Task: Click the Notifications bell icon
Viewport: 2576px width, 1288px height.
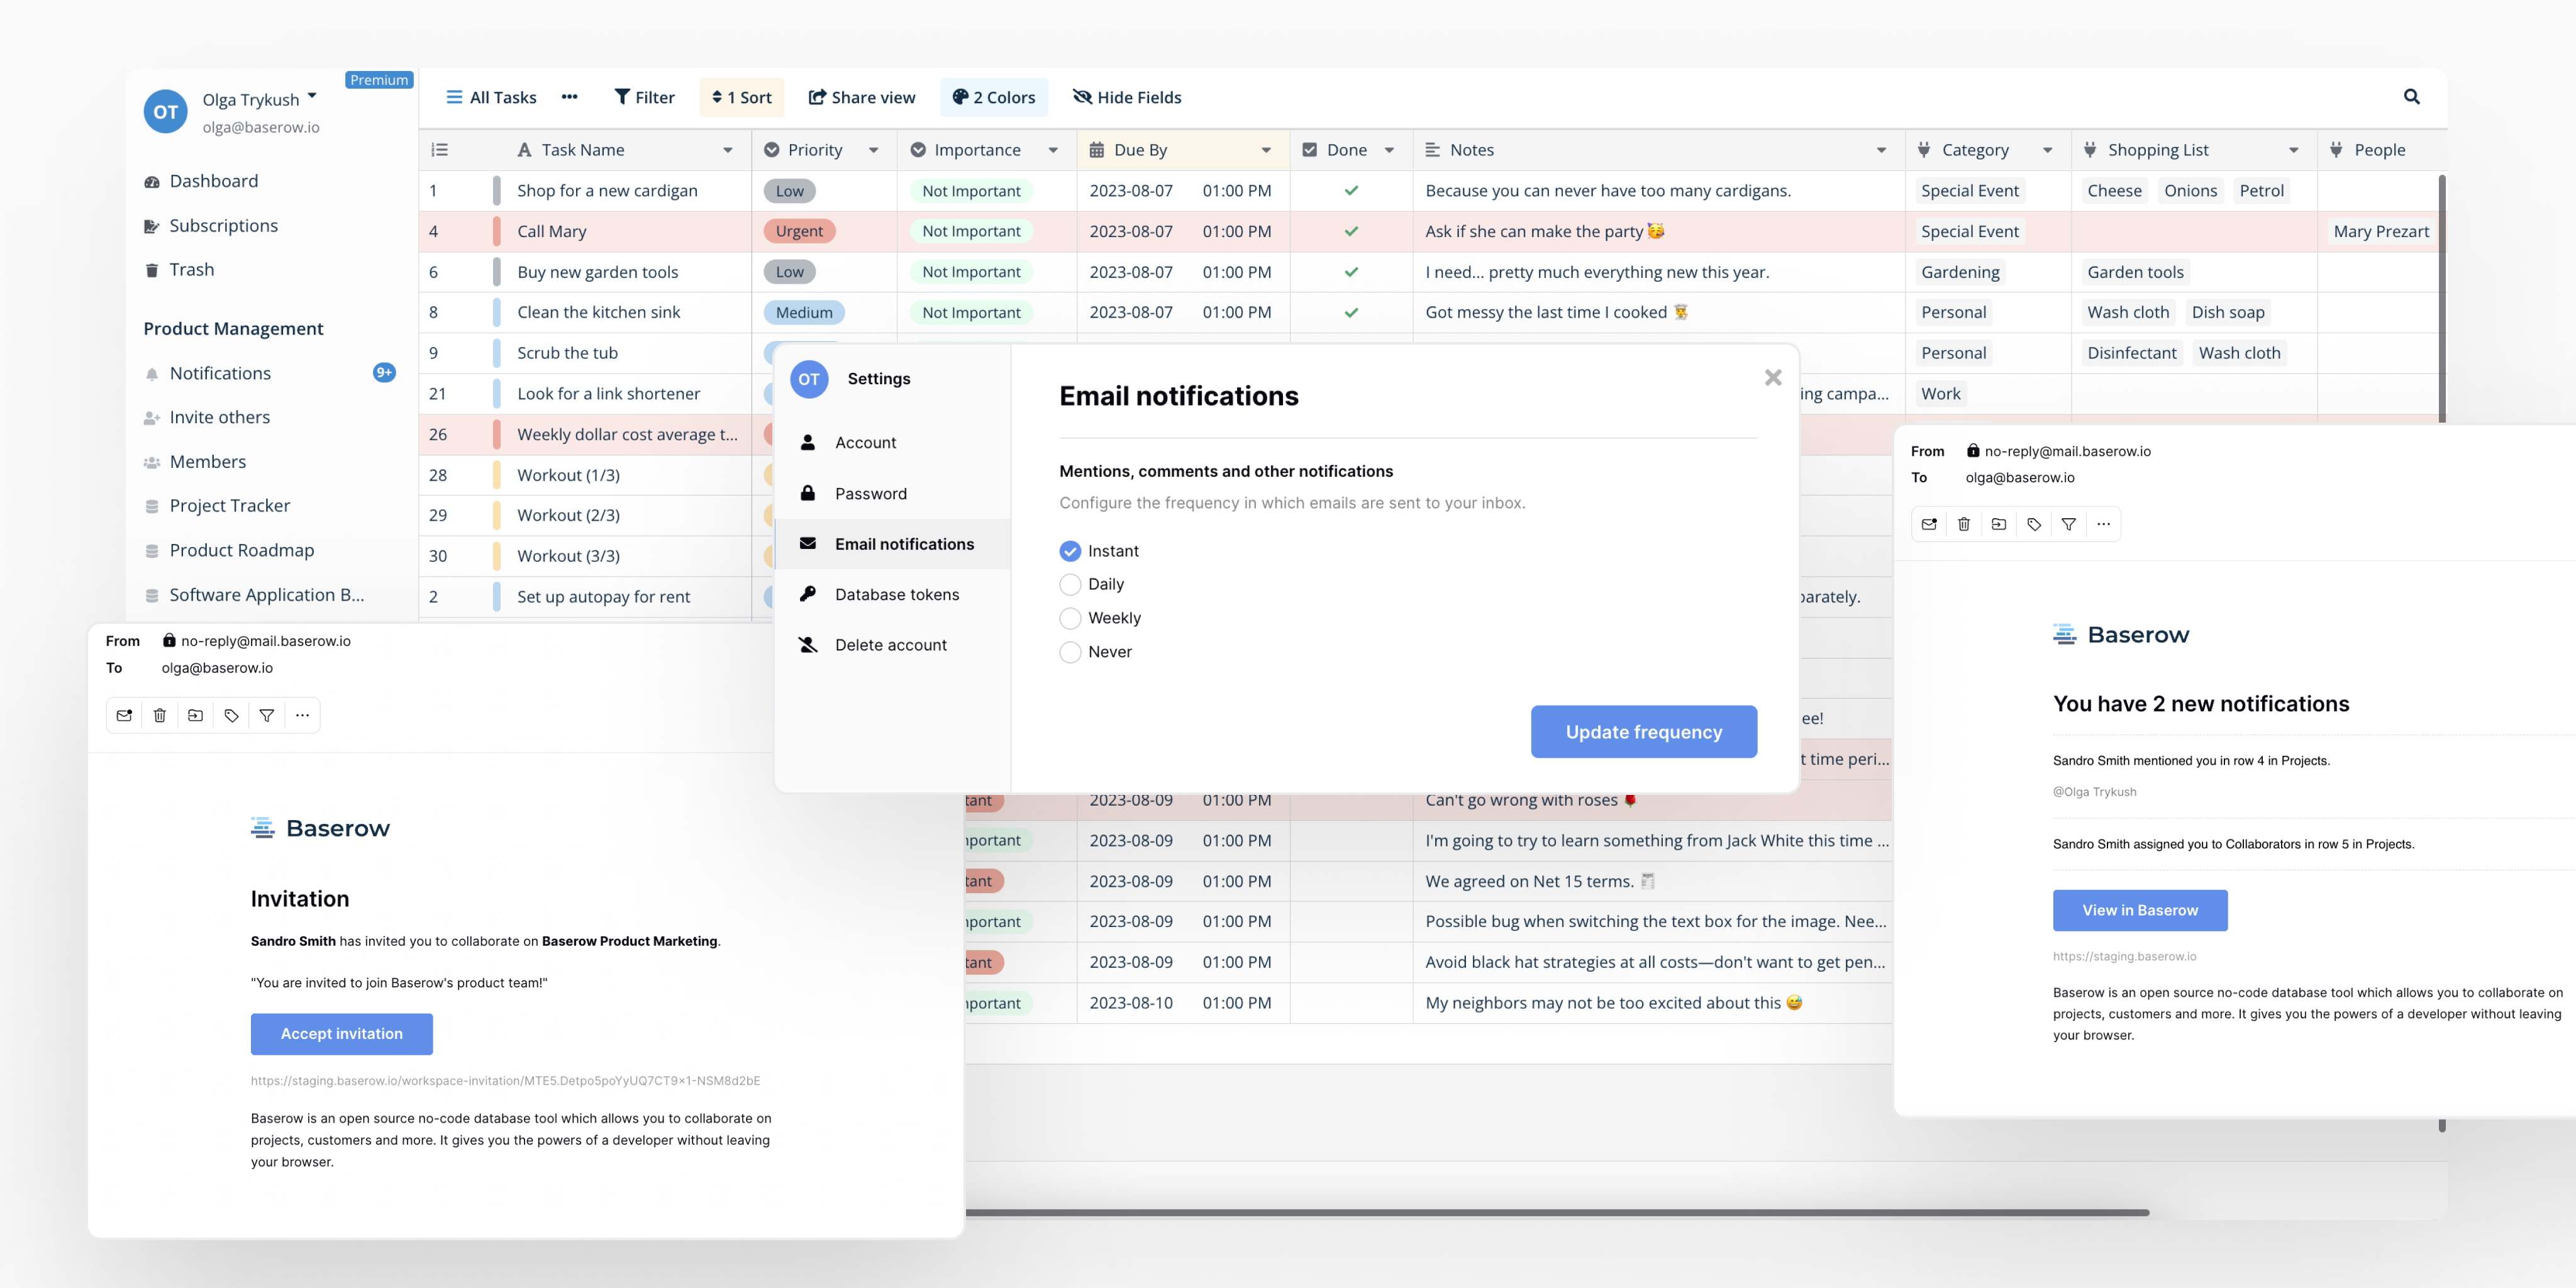Action: pos(152,374)
